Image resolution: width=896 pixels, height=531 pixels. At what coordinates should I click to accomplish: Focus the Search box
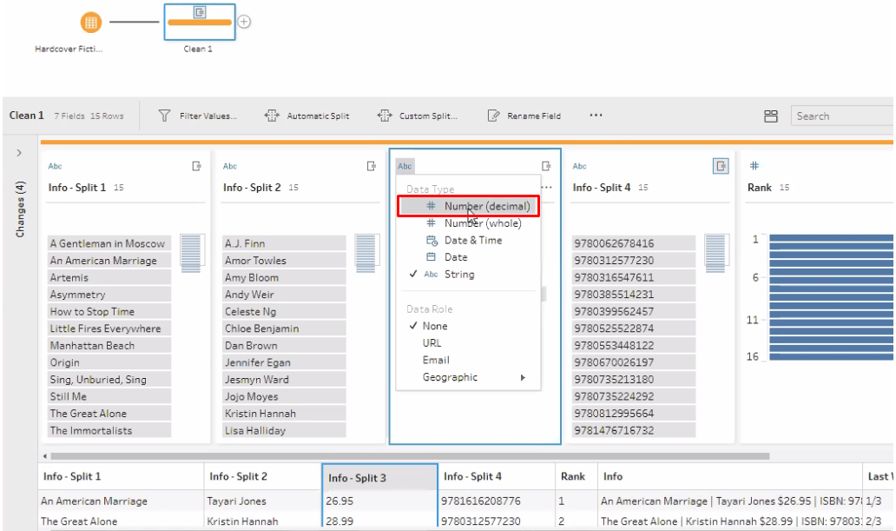coord(842,116)
